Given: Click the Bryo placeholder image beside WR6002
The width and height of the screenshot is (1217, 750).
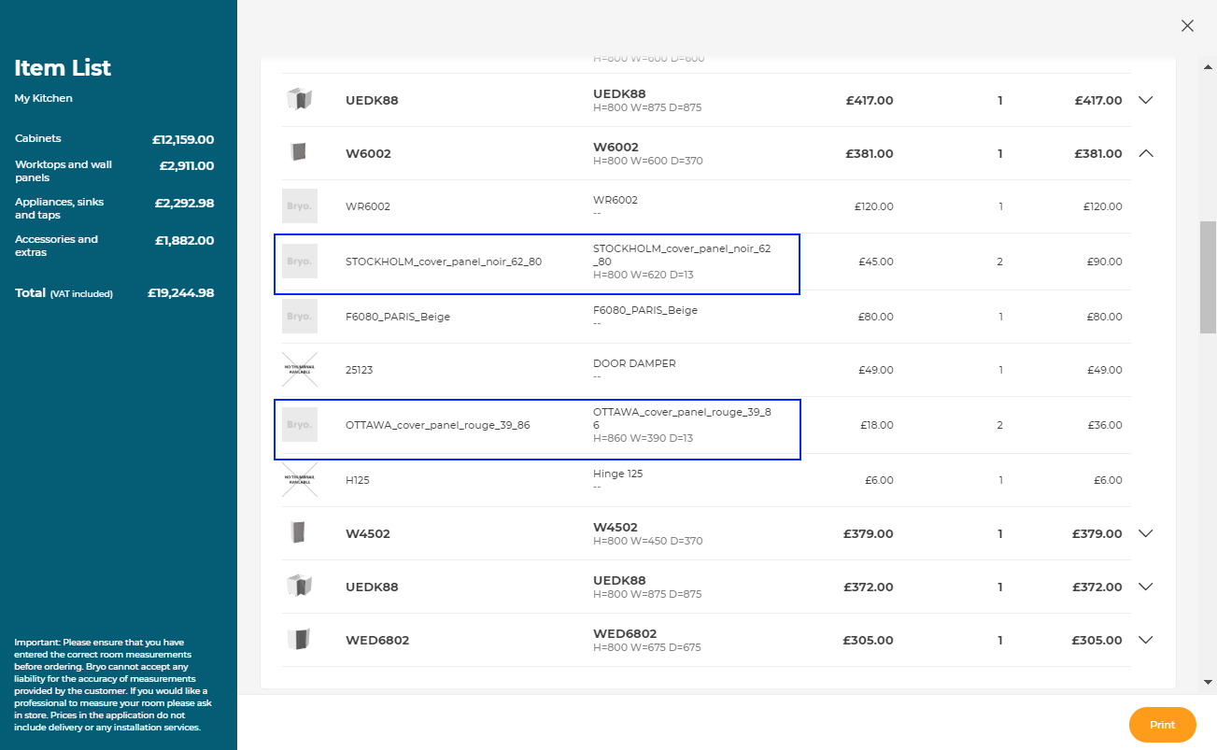Looking at the screenshot, I should pos(300,206).
